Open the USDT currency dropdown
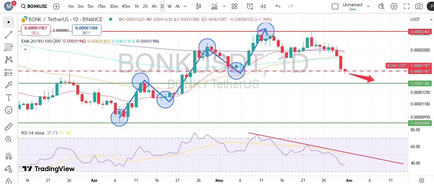 pyautogui.click(x=421, y=19)
